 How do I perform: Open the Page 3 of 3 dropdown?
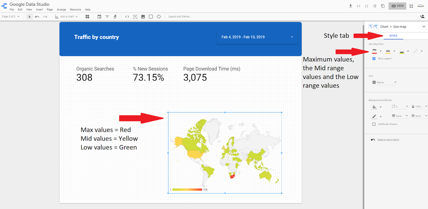[x=11, y=17]
